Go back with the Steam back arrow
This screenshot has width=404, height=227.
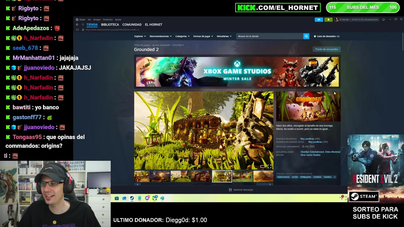point(77,25)
